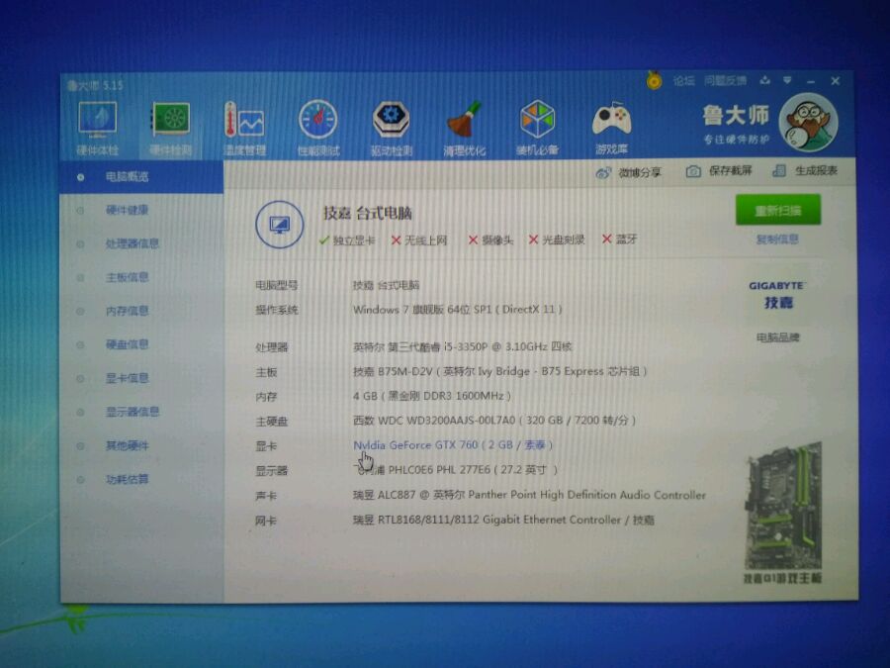Click the Gigabyte motherboard advertisement image

pyautogui.click(x=783, y=513)
